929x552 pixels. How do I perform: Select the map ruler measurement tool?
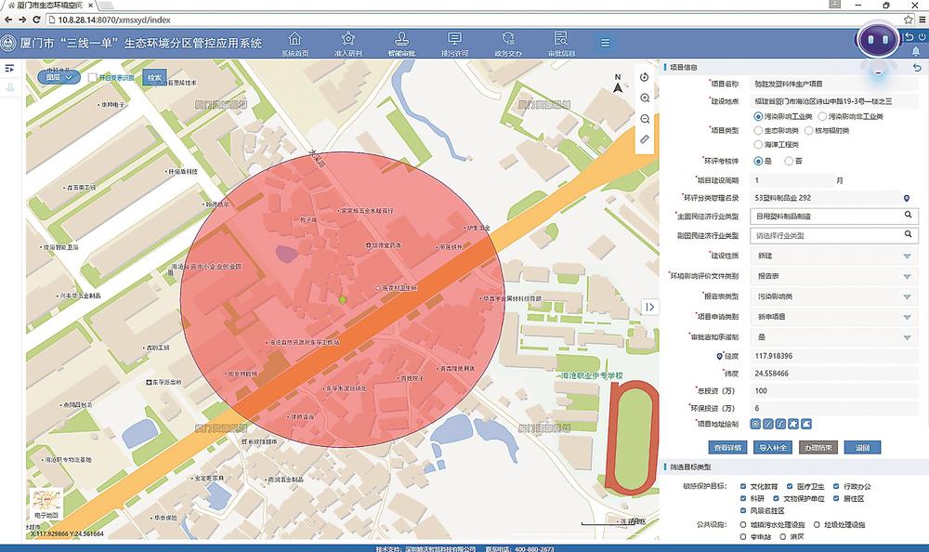tap(645, 139)
